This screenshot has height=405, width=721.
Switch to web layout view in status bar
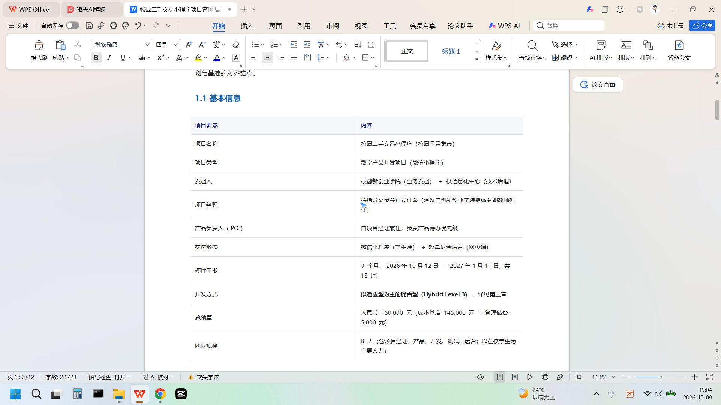(545, 377)
